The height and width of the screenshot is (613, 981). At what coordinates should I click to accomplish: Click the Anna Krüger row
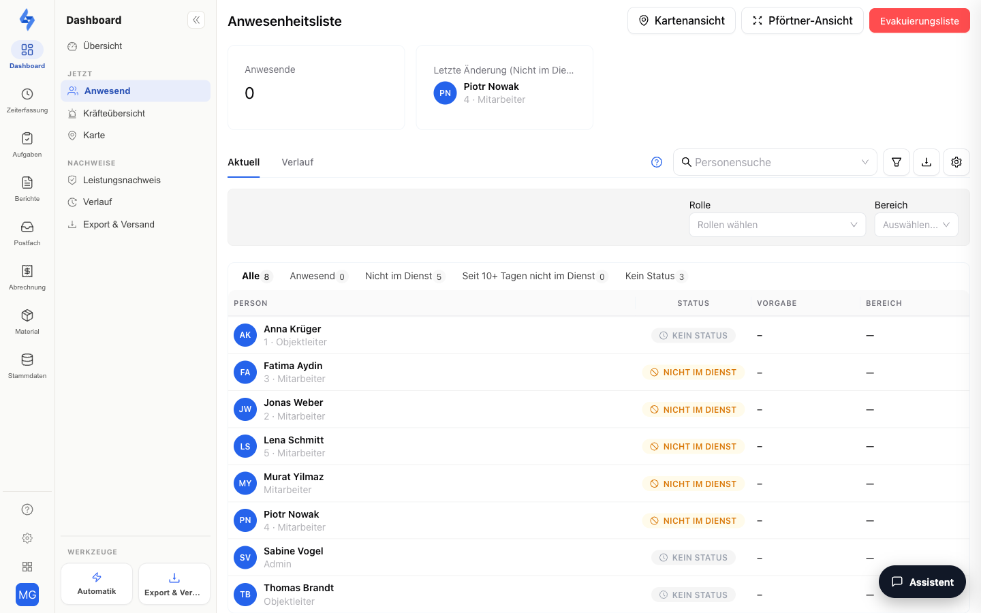(x=598, y=335)
